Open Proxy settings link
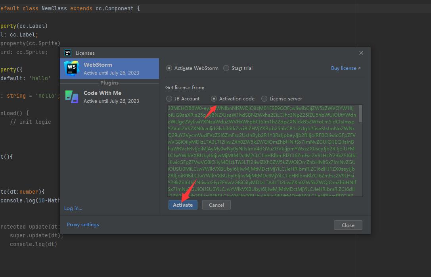This screenshot has width=431, height=277. tap(83, 225)
